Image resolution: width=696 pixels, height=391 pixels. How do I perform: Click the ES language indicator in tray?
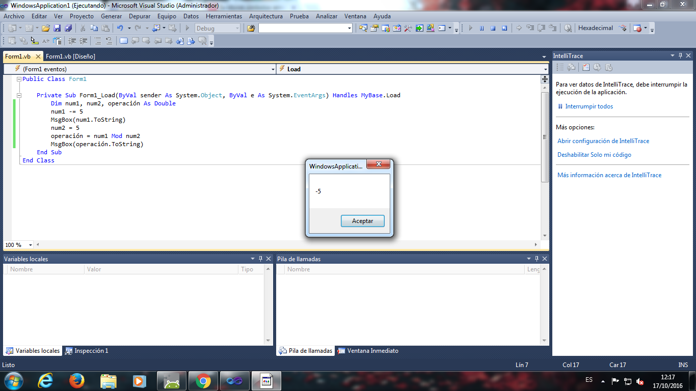[x=589, y=380]
